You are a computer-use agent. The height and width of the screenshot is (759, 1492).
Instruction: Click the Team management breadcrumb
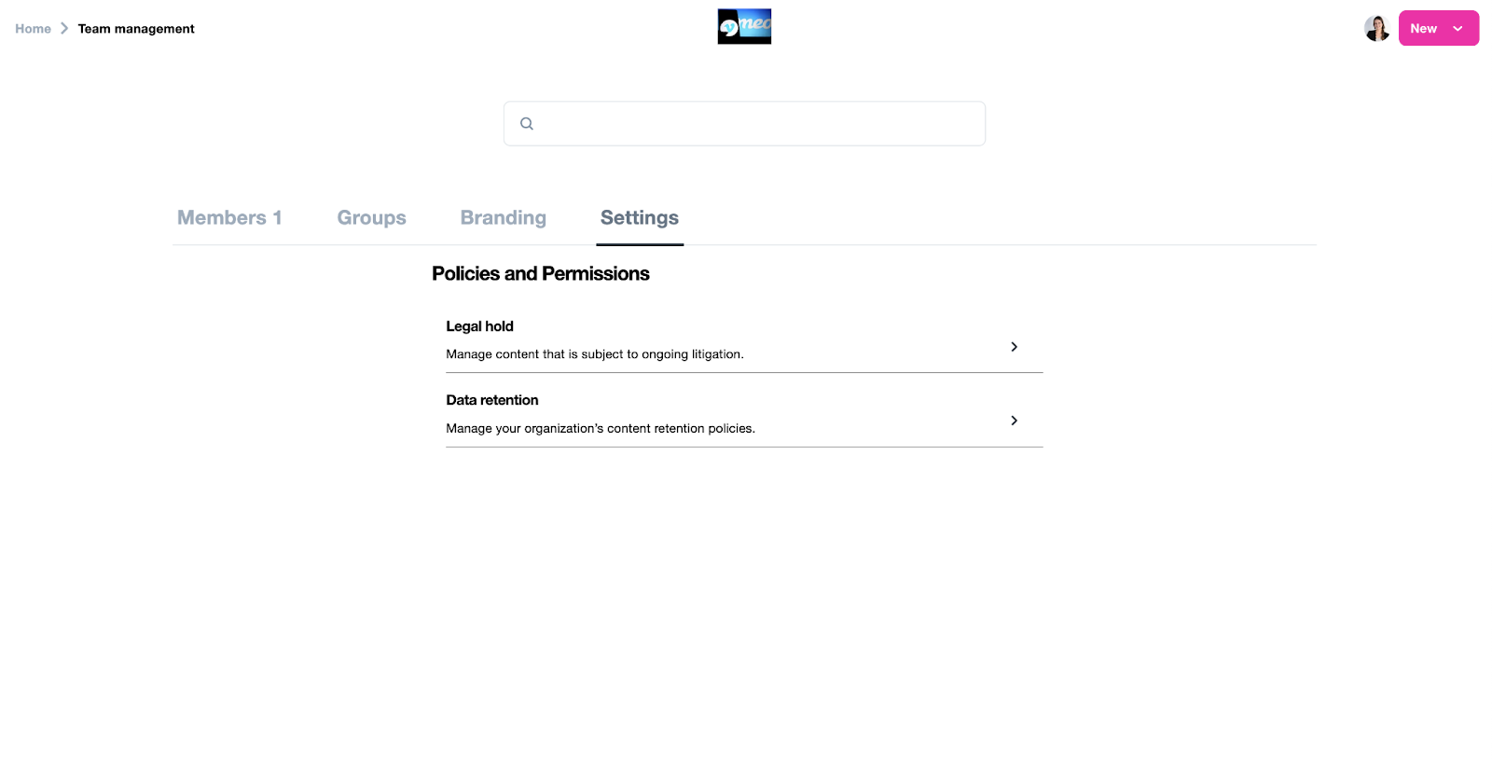tap(136, 29)
